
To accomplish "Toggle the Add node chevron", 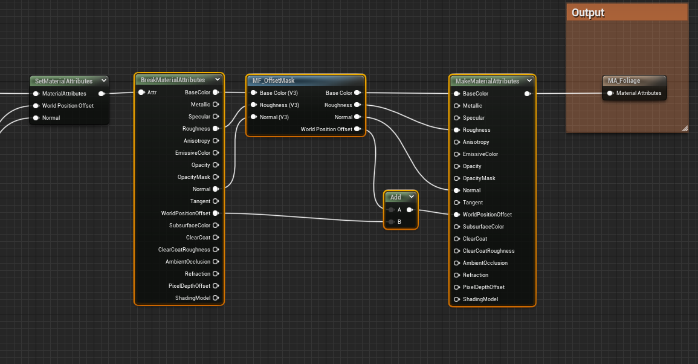I will click(x=412, y=197).
